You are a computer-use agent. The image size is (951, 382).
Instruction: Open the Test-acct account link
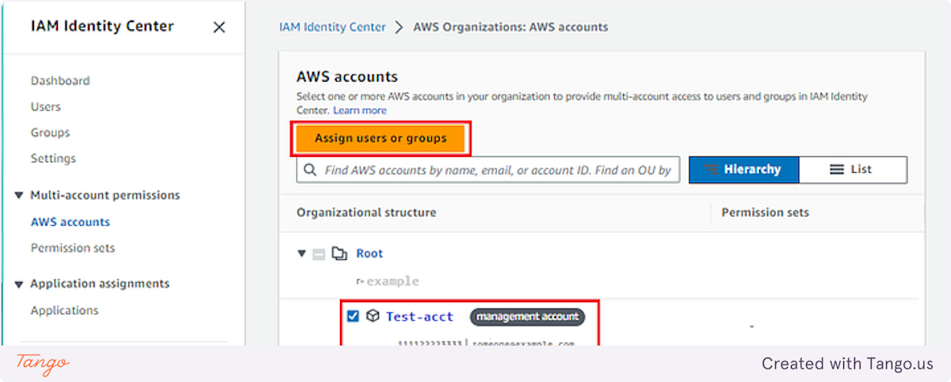[x=419, y=317]
